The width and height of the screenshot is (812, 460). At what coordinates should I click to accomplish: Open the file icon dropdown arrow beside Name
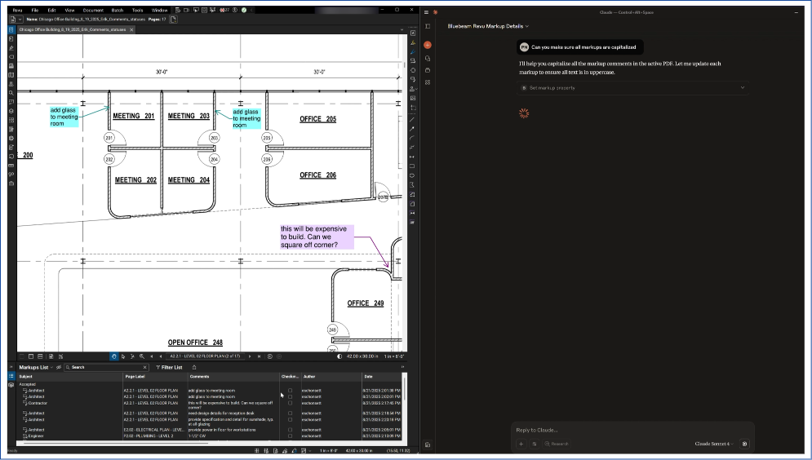point(20,19)
